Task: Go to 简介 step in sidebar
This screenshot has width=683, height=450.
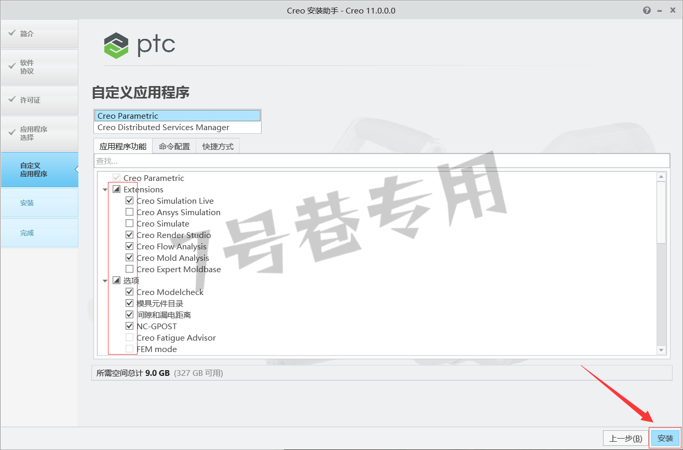Action: coord(39,34)
